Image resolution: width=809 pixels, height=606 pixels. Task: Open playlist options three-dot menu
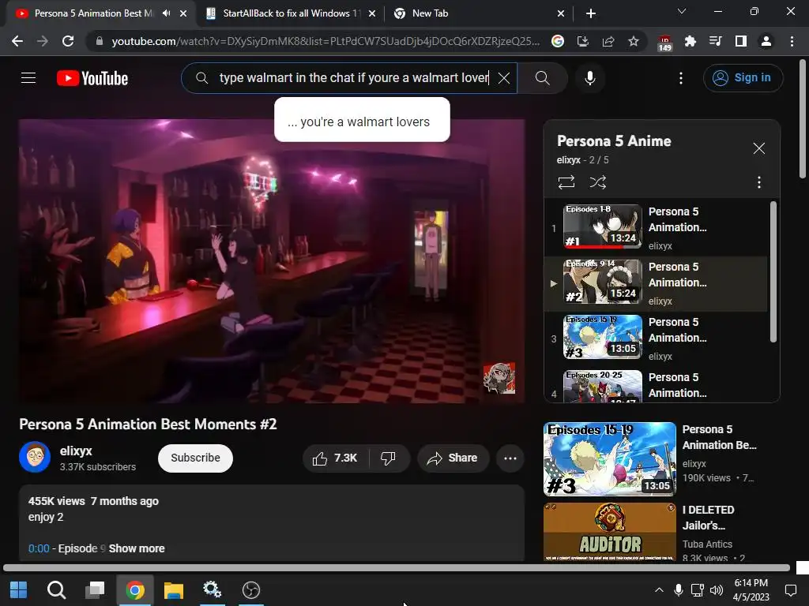758,182
